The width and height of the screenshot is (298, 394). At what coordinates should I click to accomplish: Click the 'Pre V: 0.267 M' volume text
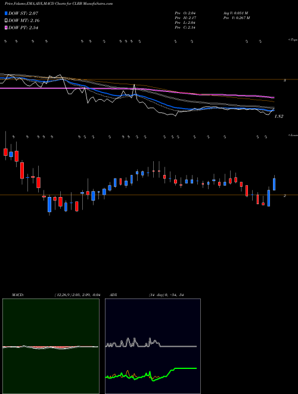pos(237,18)
